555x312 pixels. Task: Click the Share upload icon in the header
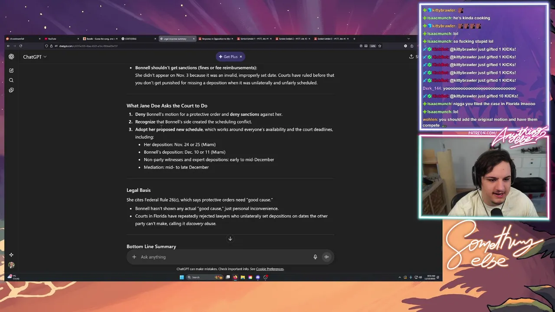click(x=411, y=56)
